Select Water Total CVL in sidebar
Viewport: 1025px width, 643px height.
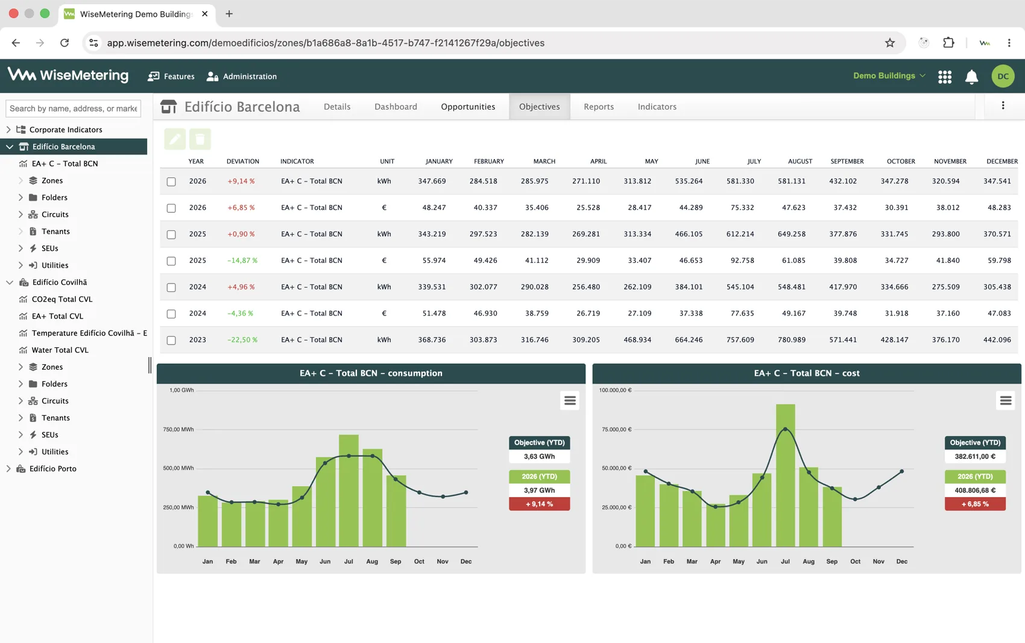click(x=60, y=350)
